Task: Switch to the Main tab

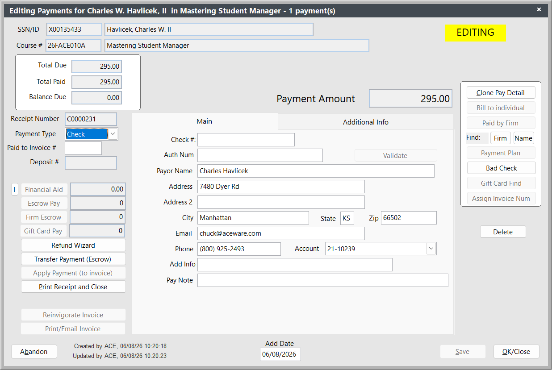Action: tap(205, 121)
